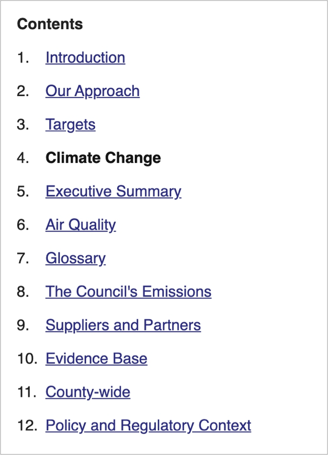328x455 pixels.
Task: Visit The Council's Emissions page
Action: 128,292
